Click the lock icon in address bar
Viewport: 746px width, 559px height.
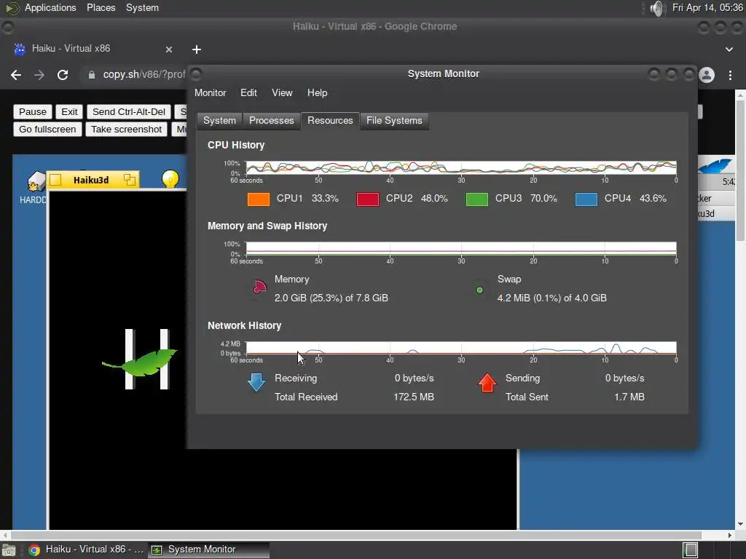92,75
